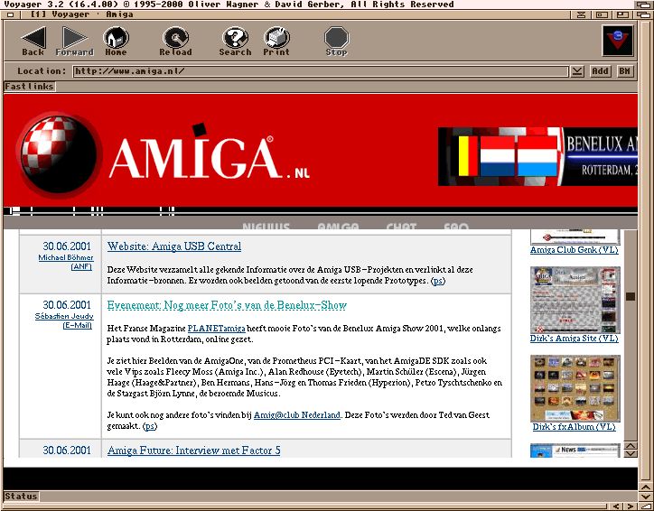
Task: Click ps link in USB Central article
Action: (x=438, y=281)
